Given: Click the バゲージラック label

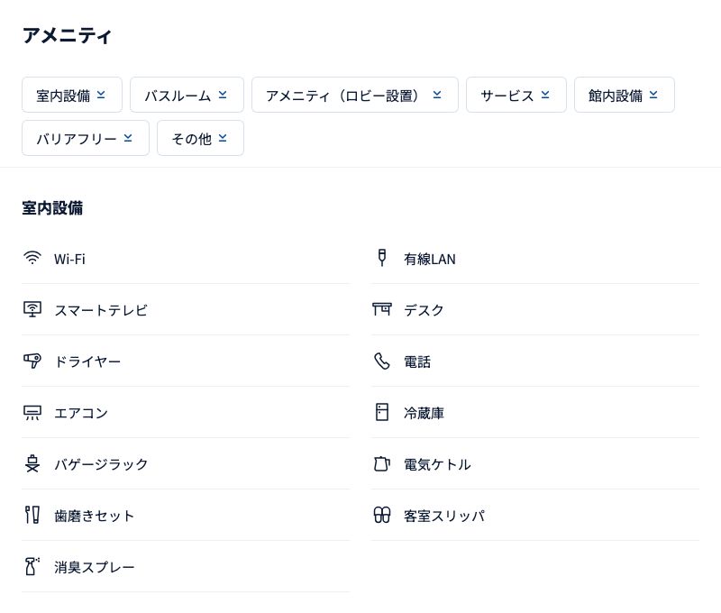Looking at the screenshot, I should [101, 464].
